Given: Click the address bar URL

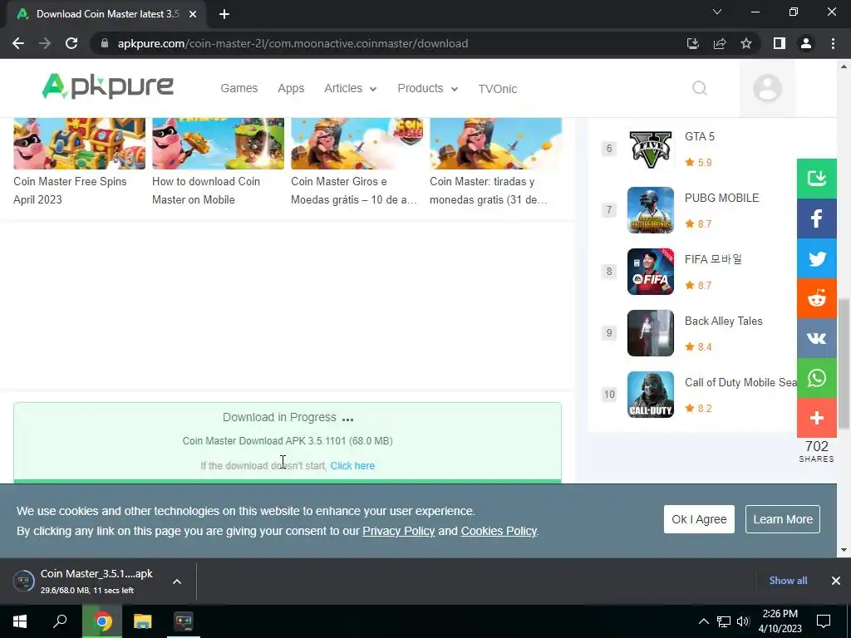Looking at the screenshot, I should point(293,43).
